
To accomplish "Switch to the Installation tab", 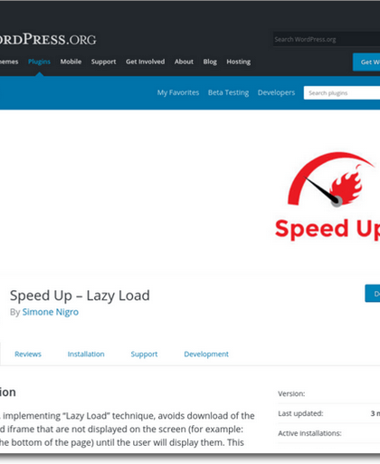I will pos(86,354).
